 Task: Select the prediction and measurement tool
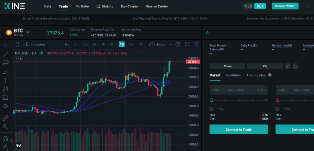6,98
